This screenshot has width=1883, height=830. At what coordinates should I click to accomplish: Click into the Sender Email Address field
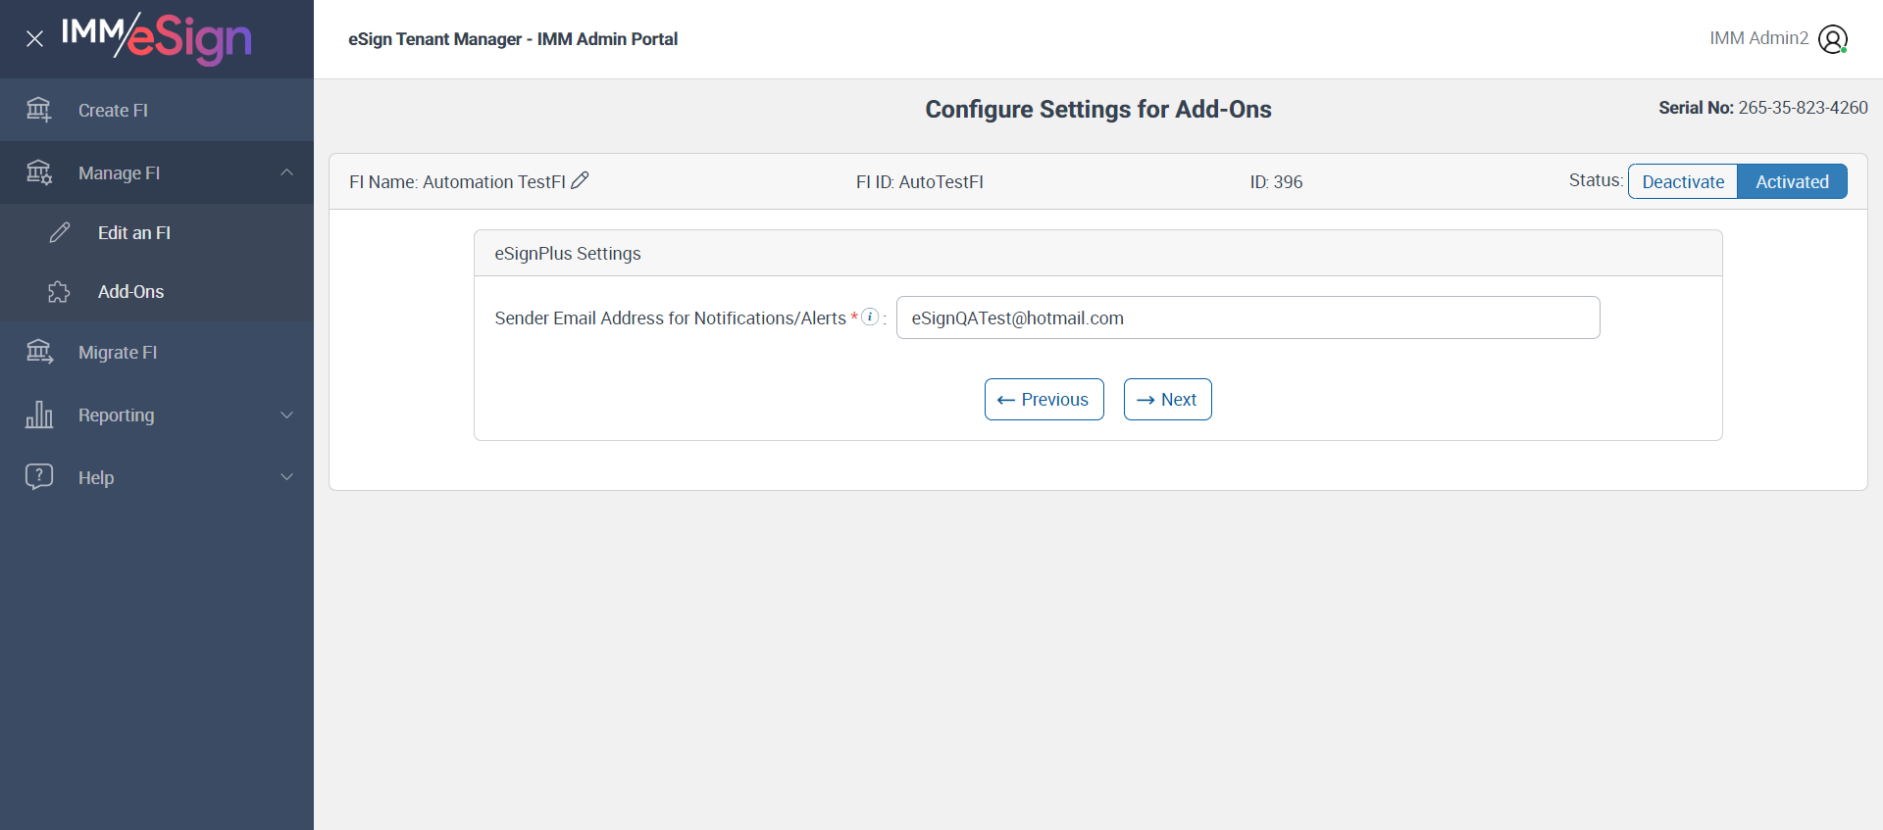1247,317
